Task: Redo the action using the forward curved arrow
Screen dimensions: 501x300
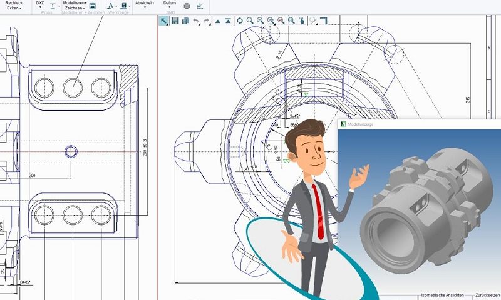Action: pyautogui.click(x=207, y=21)
